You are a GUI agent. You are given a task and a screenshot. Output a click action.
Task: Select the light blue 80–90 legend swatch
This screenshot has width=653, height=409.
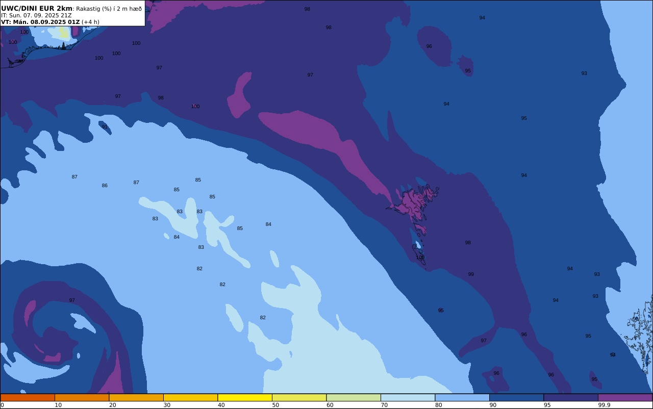point(462,397)
